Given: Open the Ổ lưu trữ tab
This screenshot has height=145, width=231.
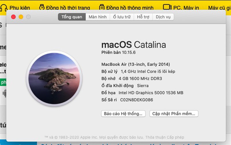Looking at the screenshot, I should coord(122,17).
